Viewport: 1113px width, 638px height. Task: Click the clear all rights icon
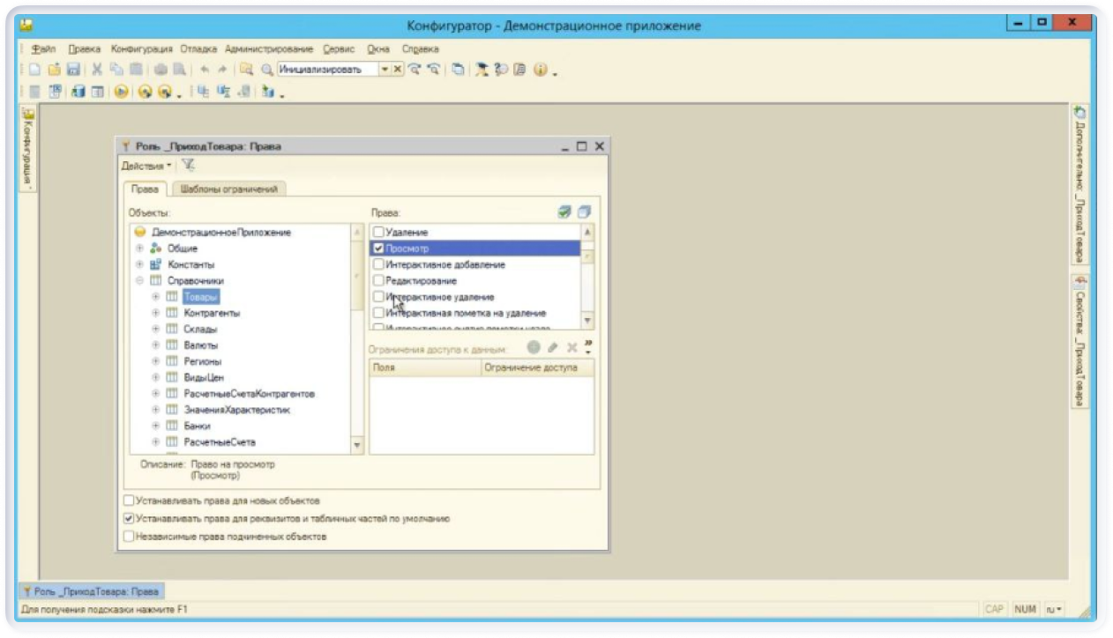(583, 212)
